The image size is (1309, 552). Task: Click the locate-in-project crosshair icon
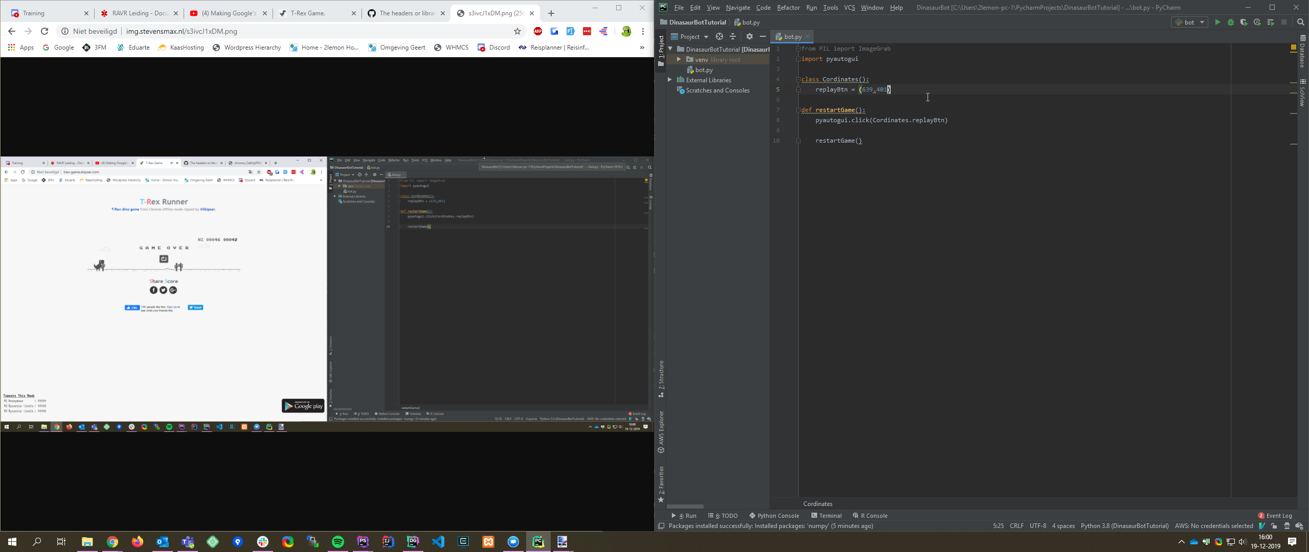(719, 37)
